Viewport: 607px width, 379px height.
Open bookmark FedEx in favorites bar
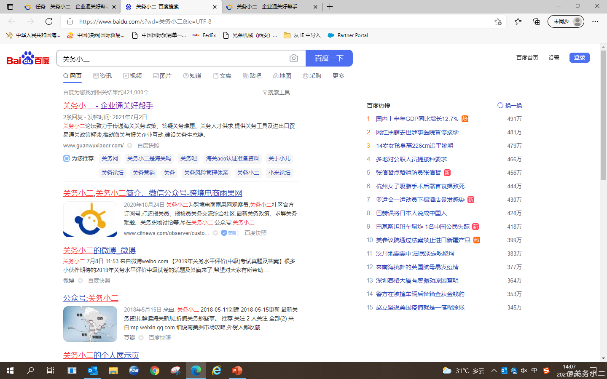pos(204,35)
